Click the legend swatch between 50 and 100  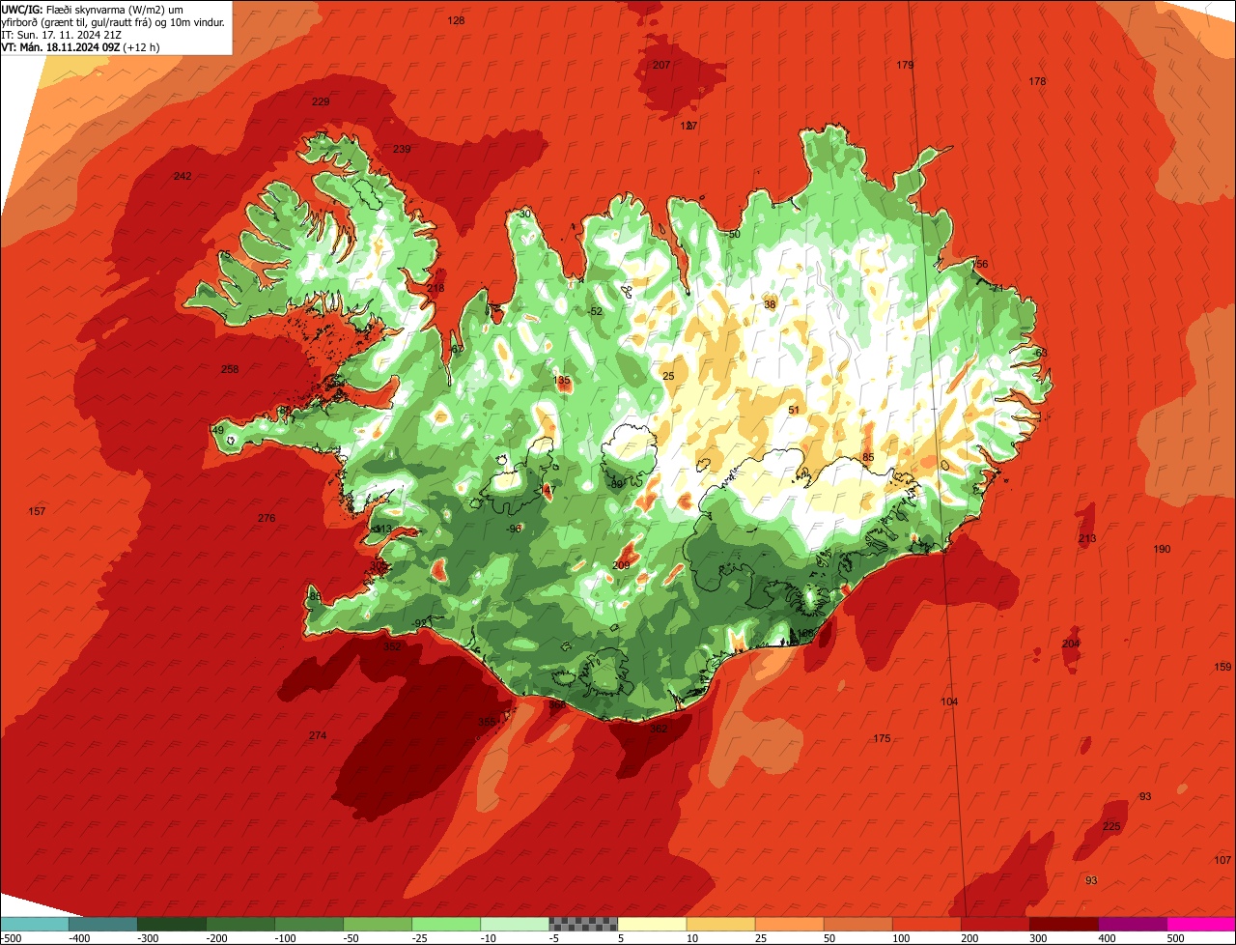click(857, 924)
